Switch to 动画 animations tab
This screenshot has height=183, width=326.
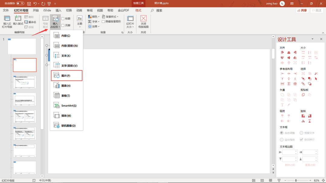[79, 10]
